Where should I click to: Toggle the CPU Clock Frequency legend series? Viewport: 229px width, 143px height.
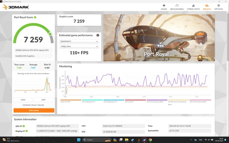[x=157, y=101]
